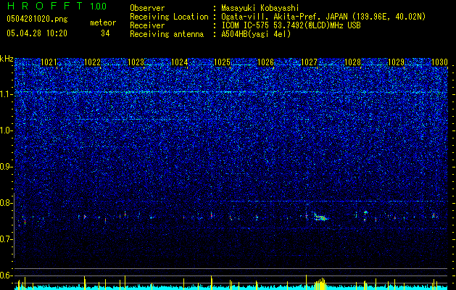
Task: Click the HROFFT 1.0.0 title text
Action: coord(57,6)
